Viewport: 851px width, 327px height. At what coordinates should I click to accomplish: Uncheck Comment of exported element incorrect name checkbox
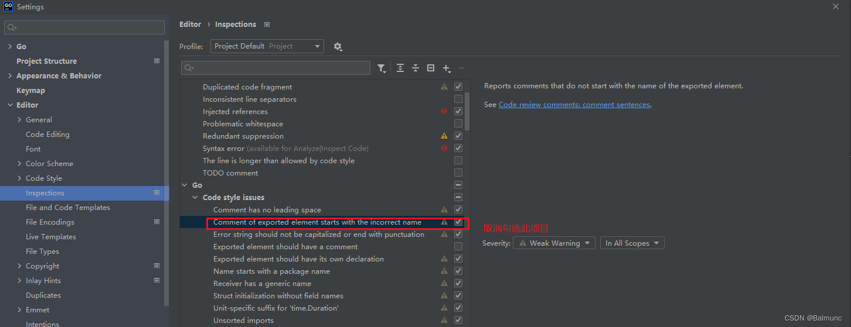pos(458,222)
